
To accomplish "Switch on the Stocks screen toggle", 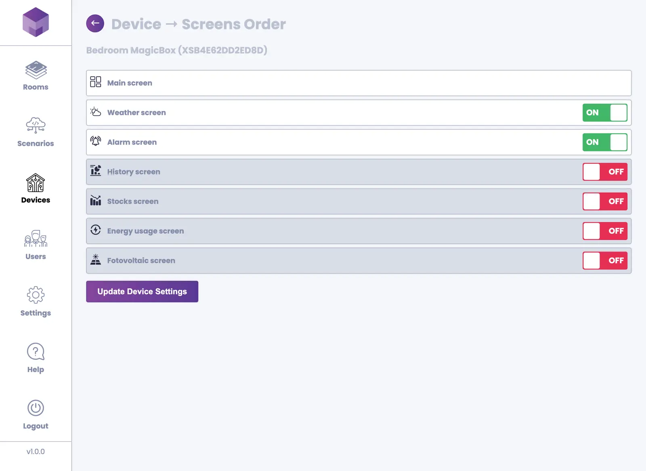I will (x=604, y=201).
